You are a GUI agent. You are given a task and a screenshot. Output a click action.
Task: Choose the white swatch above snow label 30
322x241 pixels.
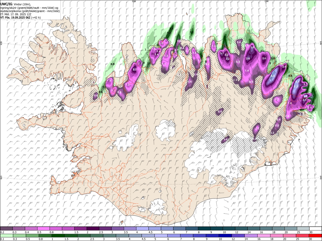(315, 228)
